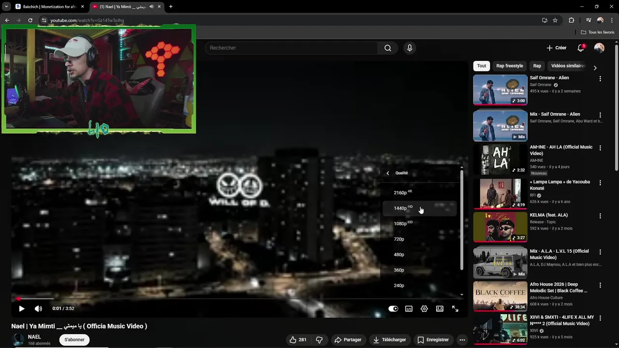Open more actions below video
This screenshot has width=619, height=348.
pyautogui.click(x=462, y=340)
